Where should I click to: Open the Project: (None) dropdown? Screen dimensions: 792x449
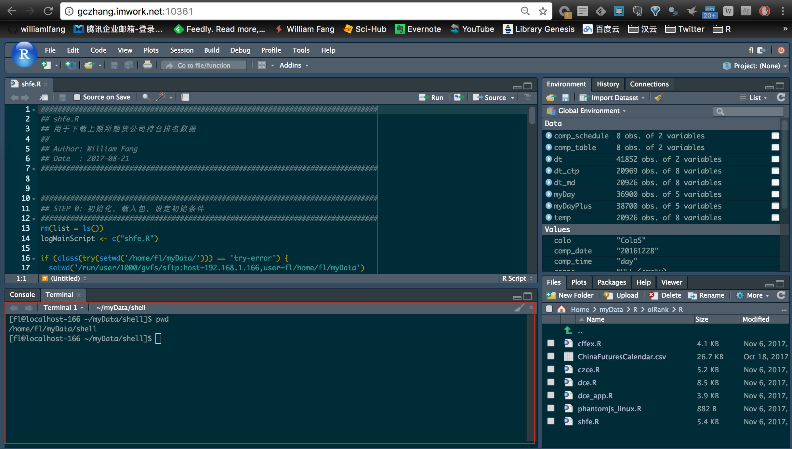point(754,66)
